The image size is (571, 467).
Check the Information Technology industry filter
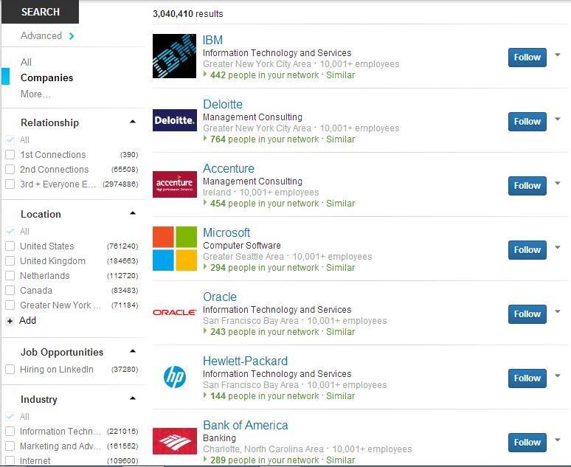coord(10,432)
